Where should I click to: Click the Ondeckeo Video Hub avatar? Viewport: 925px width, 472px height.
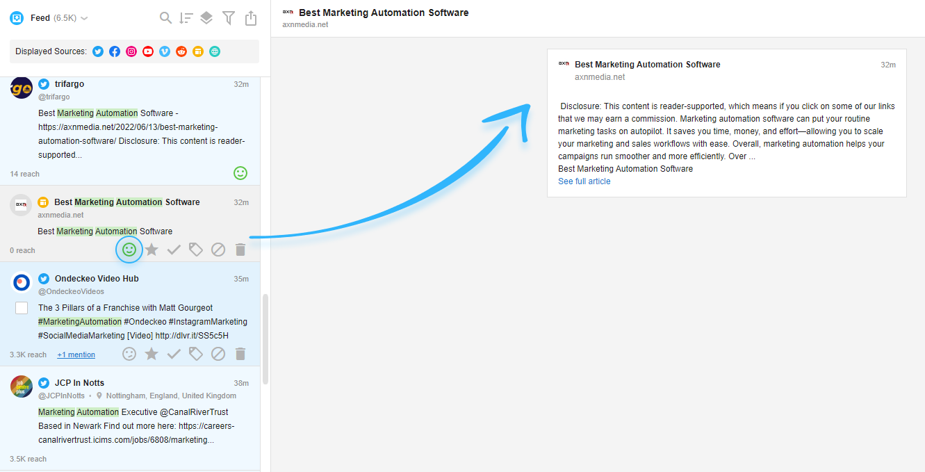(22, 283)
